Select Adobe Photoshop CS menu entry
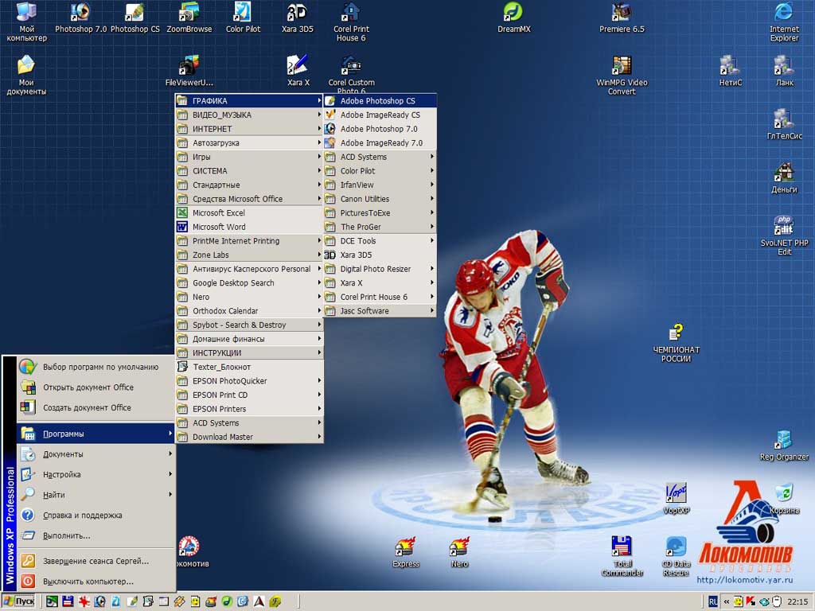Image resolution: width=815 pixels, height=611 pixels. pos(380,101)
